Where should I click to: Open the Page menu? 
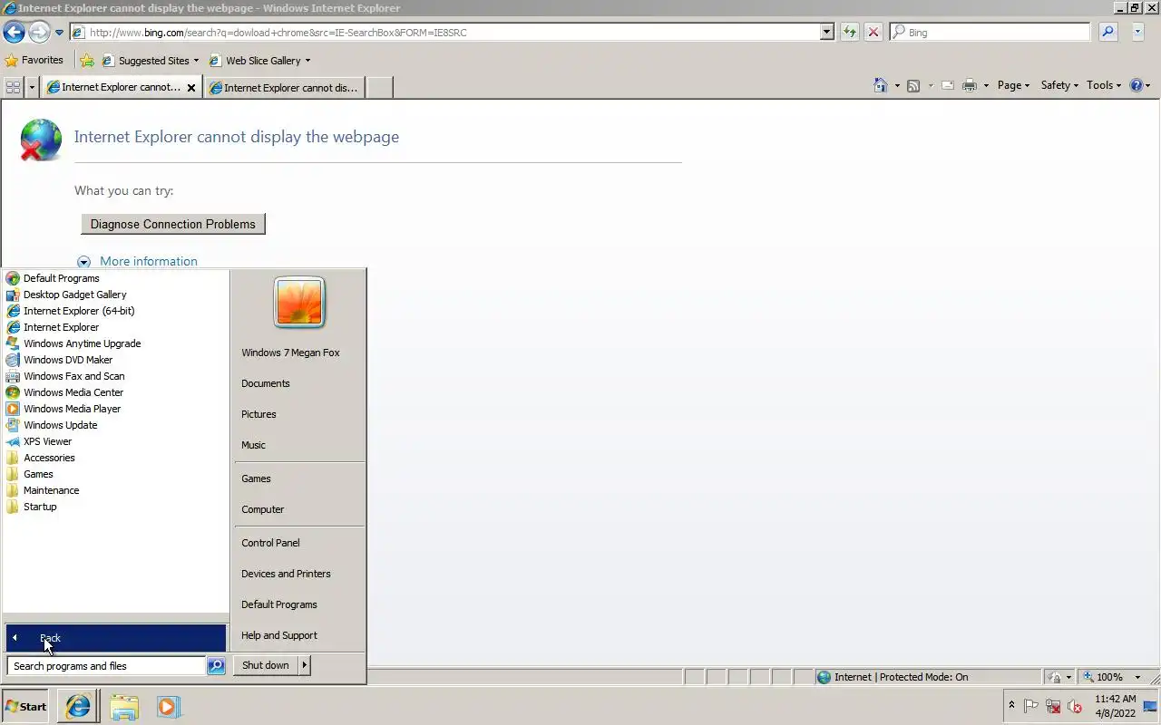pos(1013,85)
